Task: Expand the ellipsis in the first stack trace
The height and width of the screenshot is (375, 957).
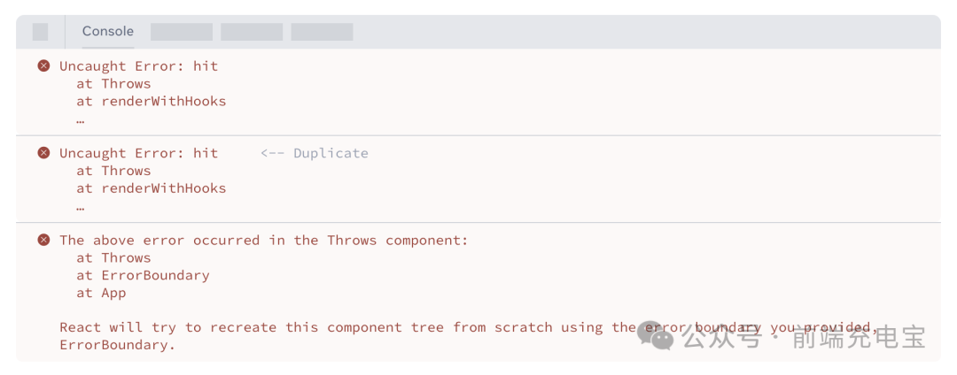Action: pyautogui.click(x=80, y=119)
